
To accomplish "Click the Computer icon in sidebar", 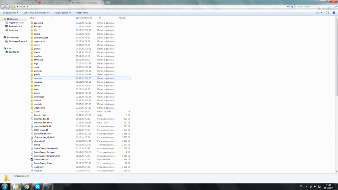I will click(x=5, y=37).
